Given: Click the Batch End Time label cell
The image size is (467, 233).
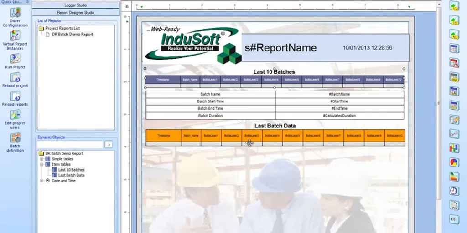Looking at the screenshot, I should point(210,108).
